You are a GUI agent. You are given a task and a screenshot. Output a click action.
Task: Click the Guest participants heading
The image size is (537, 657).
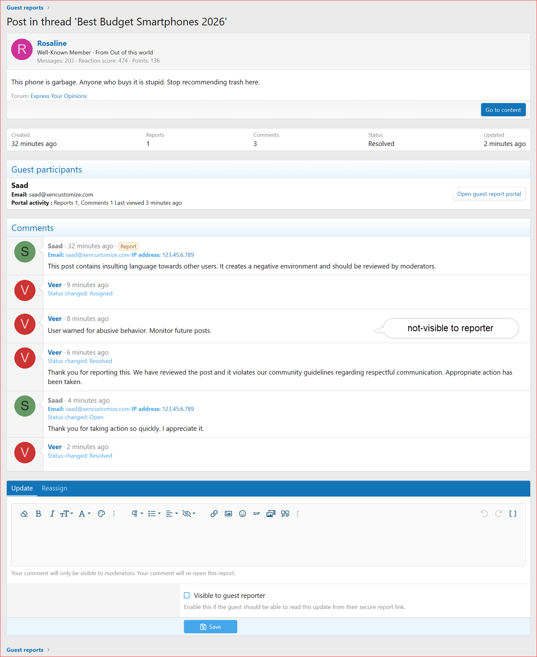pos(47,170)
